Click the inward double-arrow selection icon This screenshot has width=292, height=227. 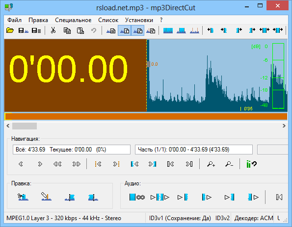click(278, 30)
